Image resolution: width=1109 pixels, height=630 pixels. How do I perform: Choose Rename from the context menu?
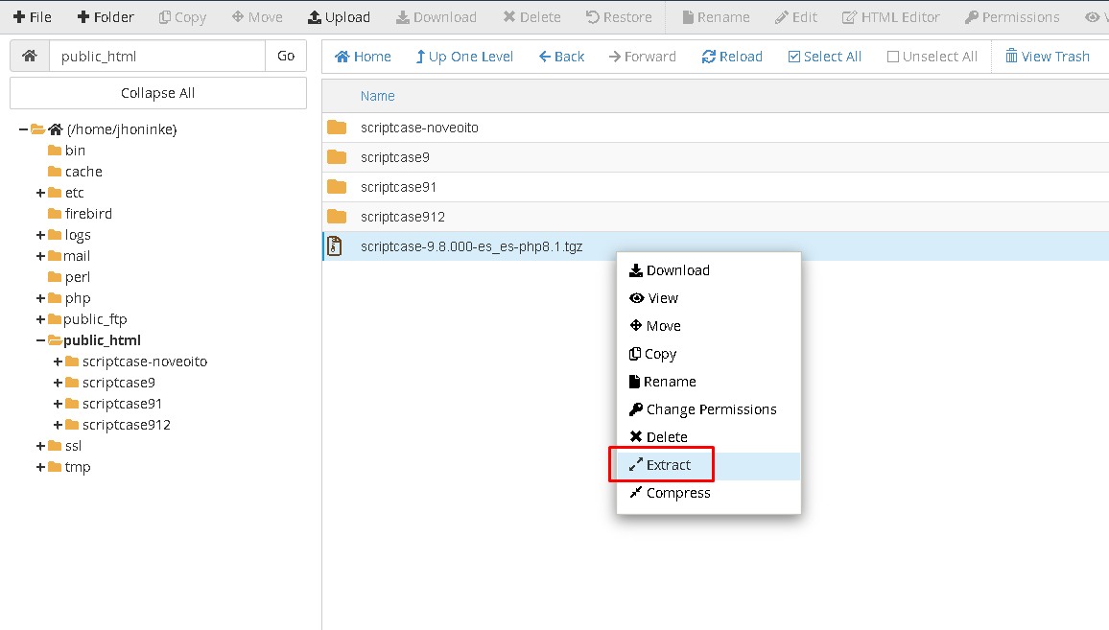(x=709, y=382)
